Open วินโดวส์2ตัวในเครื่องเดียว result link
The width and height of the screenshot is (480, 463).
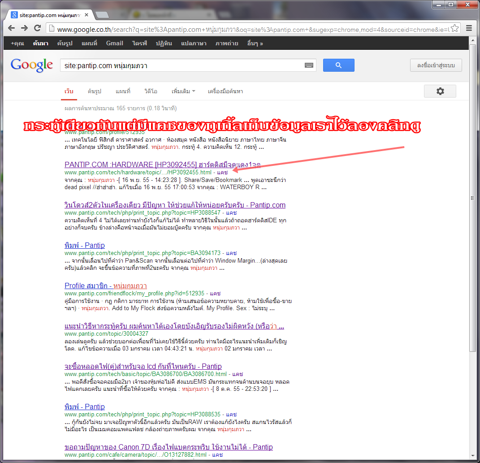175,205
